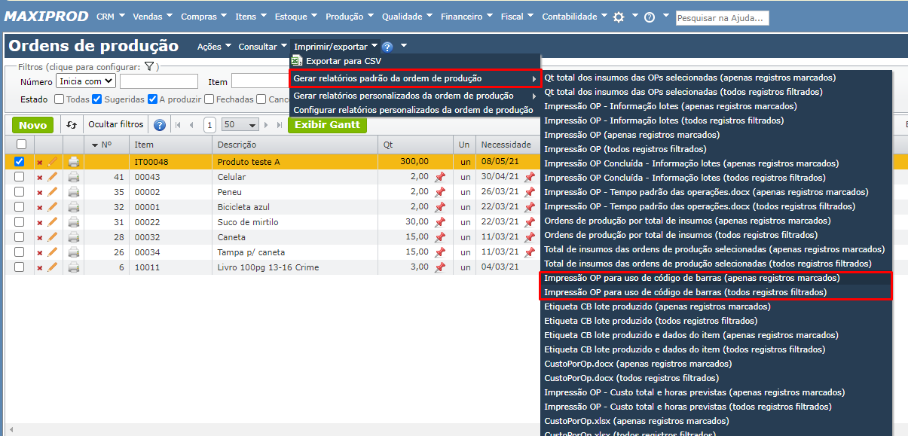Click the filter funnel icon to configure filters

[149, 67]
